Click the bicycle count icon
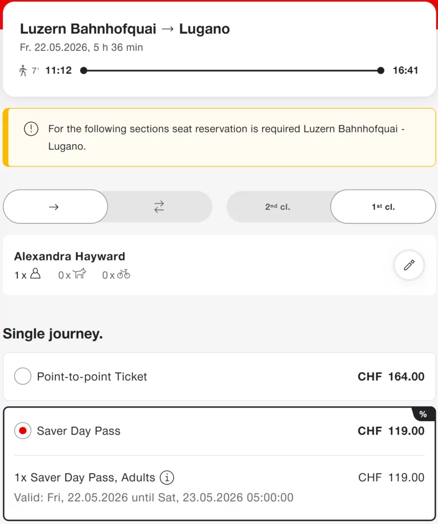438x524 pixels. (123, 275)
